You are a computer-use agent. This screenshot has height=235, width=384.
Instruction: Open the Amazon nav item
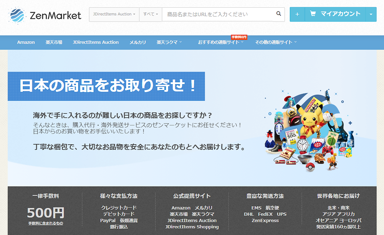click(26, 42)
